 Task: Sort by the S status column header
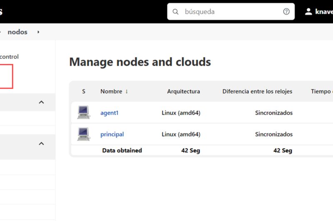point(84,91)
